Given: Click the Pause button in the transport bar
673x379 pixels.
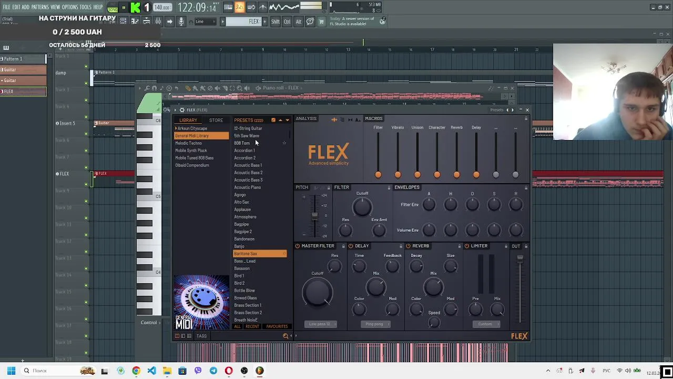Looking at the screenshot, I should [124, 7].
